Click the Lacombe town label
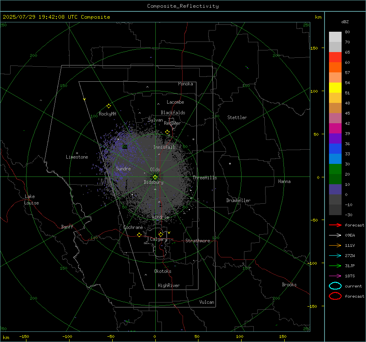The width and height of the screenshot is (366, 342). click(175, 102)
